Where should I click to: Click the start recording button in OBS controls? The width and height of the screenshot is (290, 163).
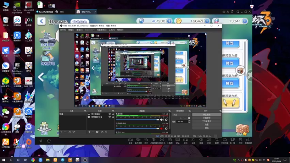[207, 118]
